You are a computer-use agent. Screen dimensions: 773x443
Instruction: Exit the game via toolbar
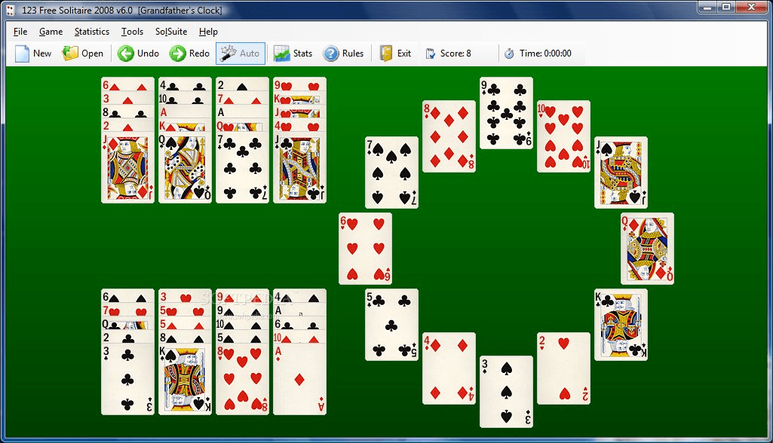(x=395, y=53)
